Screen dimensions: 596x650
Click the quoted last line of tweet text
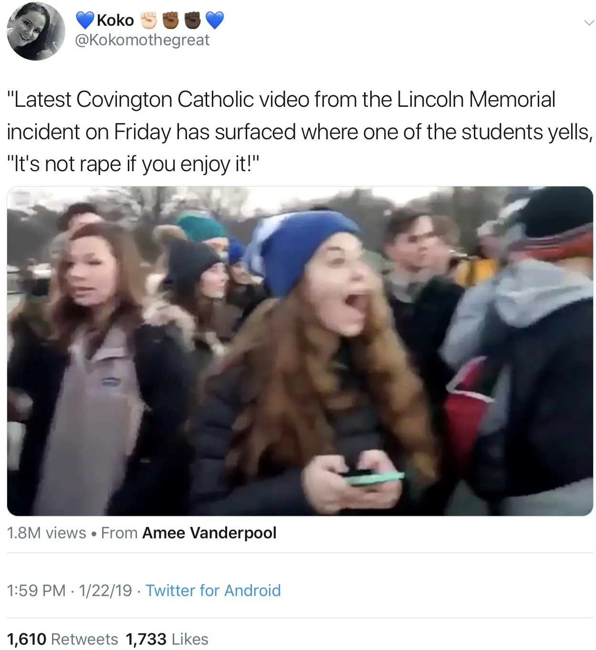point(134,164)
